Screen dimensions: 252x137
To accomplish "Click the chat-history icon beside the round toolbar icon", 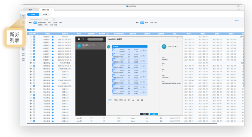I will click(138, 100).
